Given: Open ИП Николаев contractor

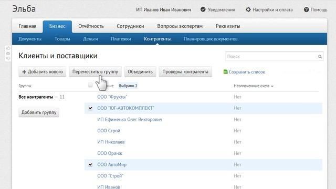Looking at the screenshot, I should pyautogui.click(x=111, y=142).
